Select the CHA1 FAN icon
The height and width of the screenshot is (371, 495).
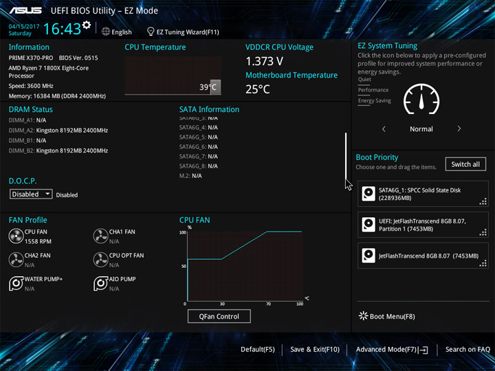[x=100, y=236]
